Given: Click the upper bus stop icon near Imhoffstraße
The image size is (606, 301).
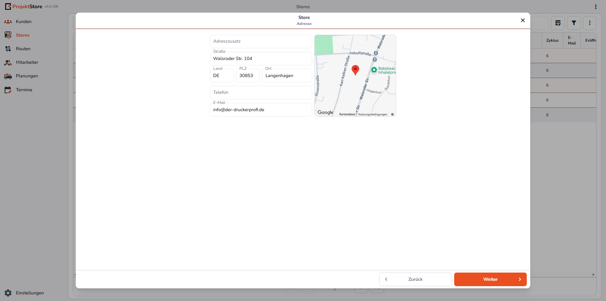Looking at the screenshot, I should pos(376,53).
